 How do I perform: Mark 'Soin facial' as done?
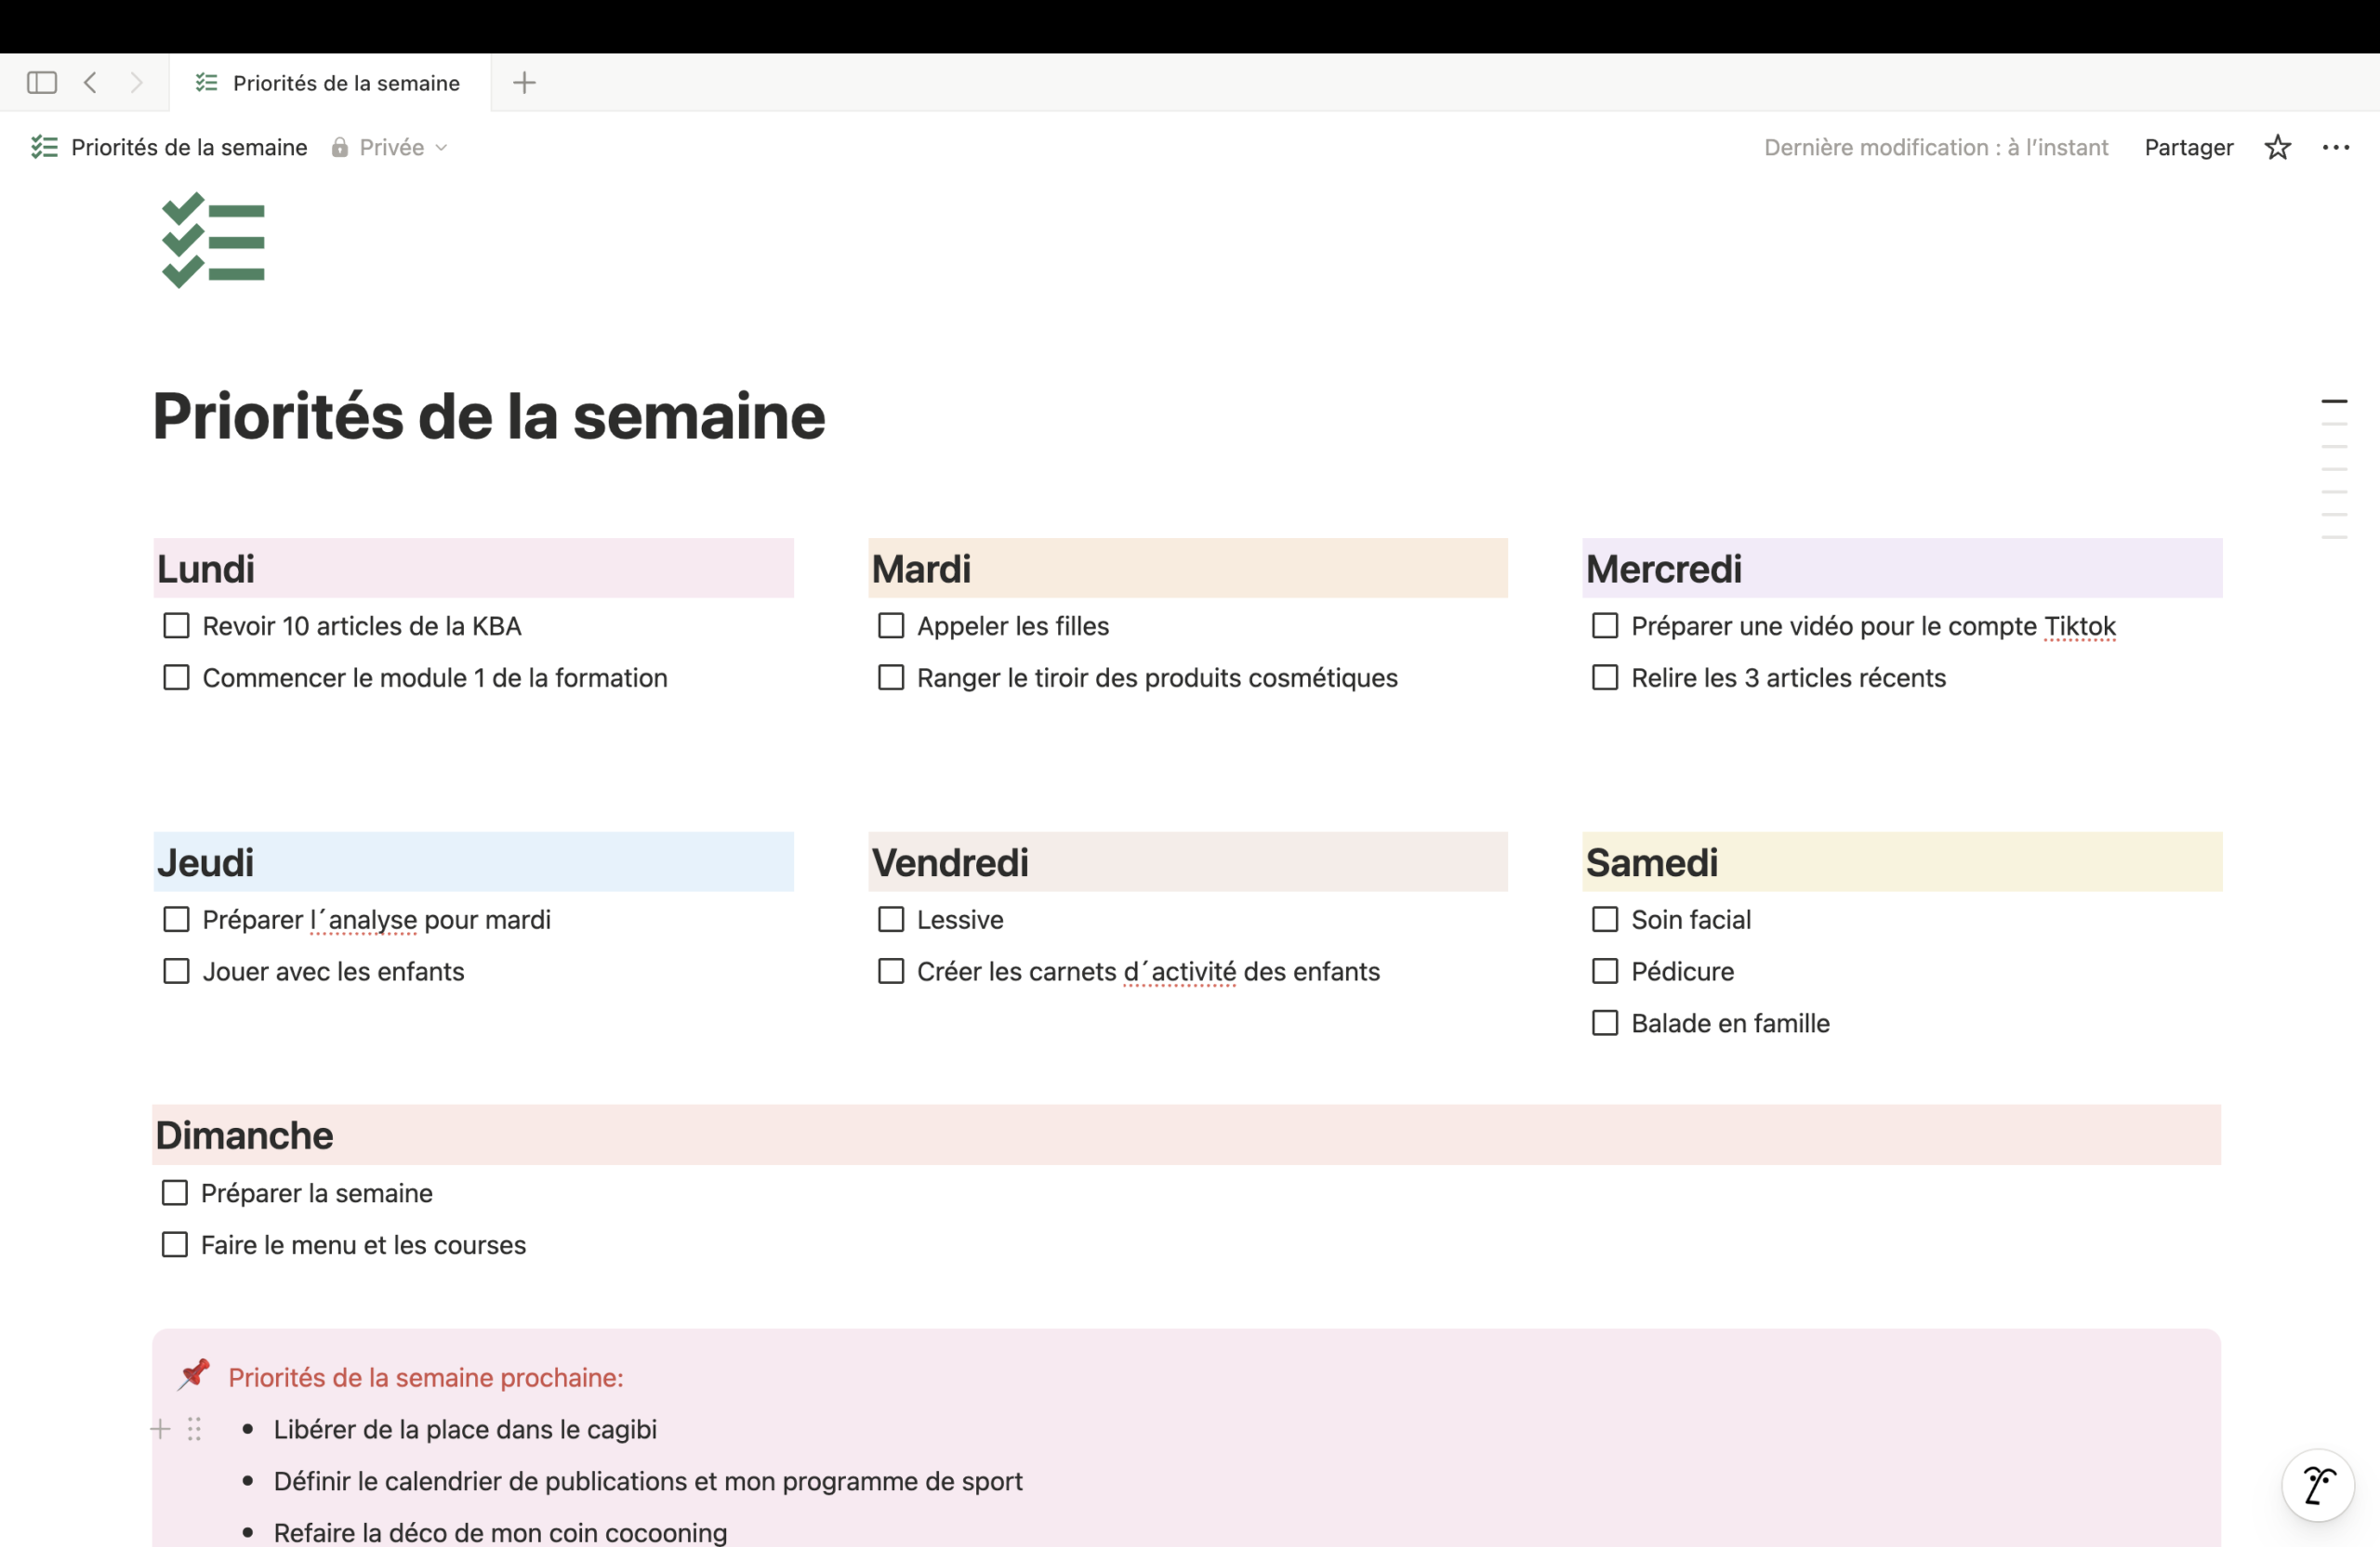point(1604,920)
